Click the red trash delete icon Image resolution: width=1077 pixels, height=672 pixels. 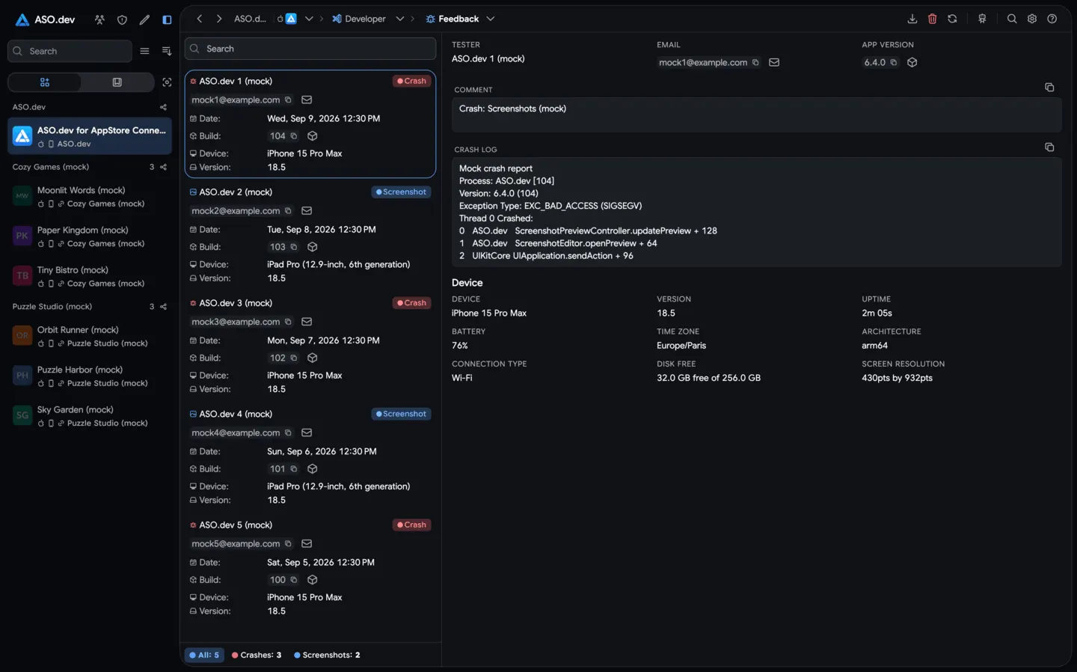pos(932,19)
